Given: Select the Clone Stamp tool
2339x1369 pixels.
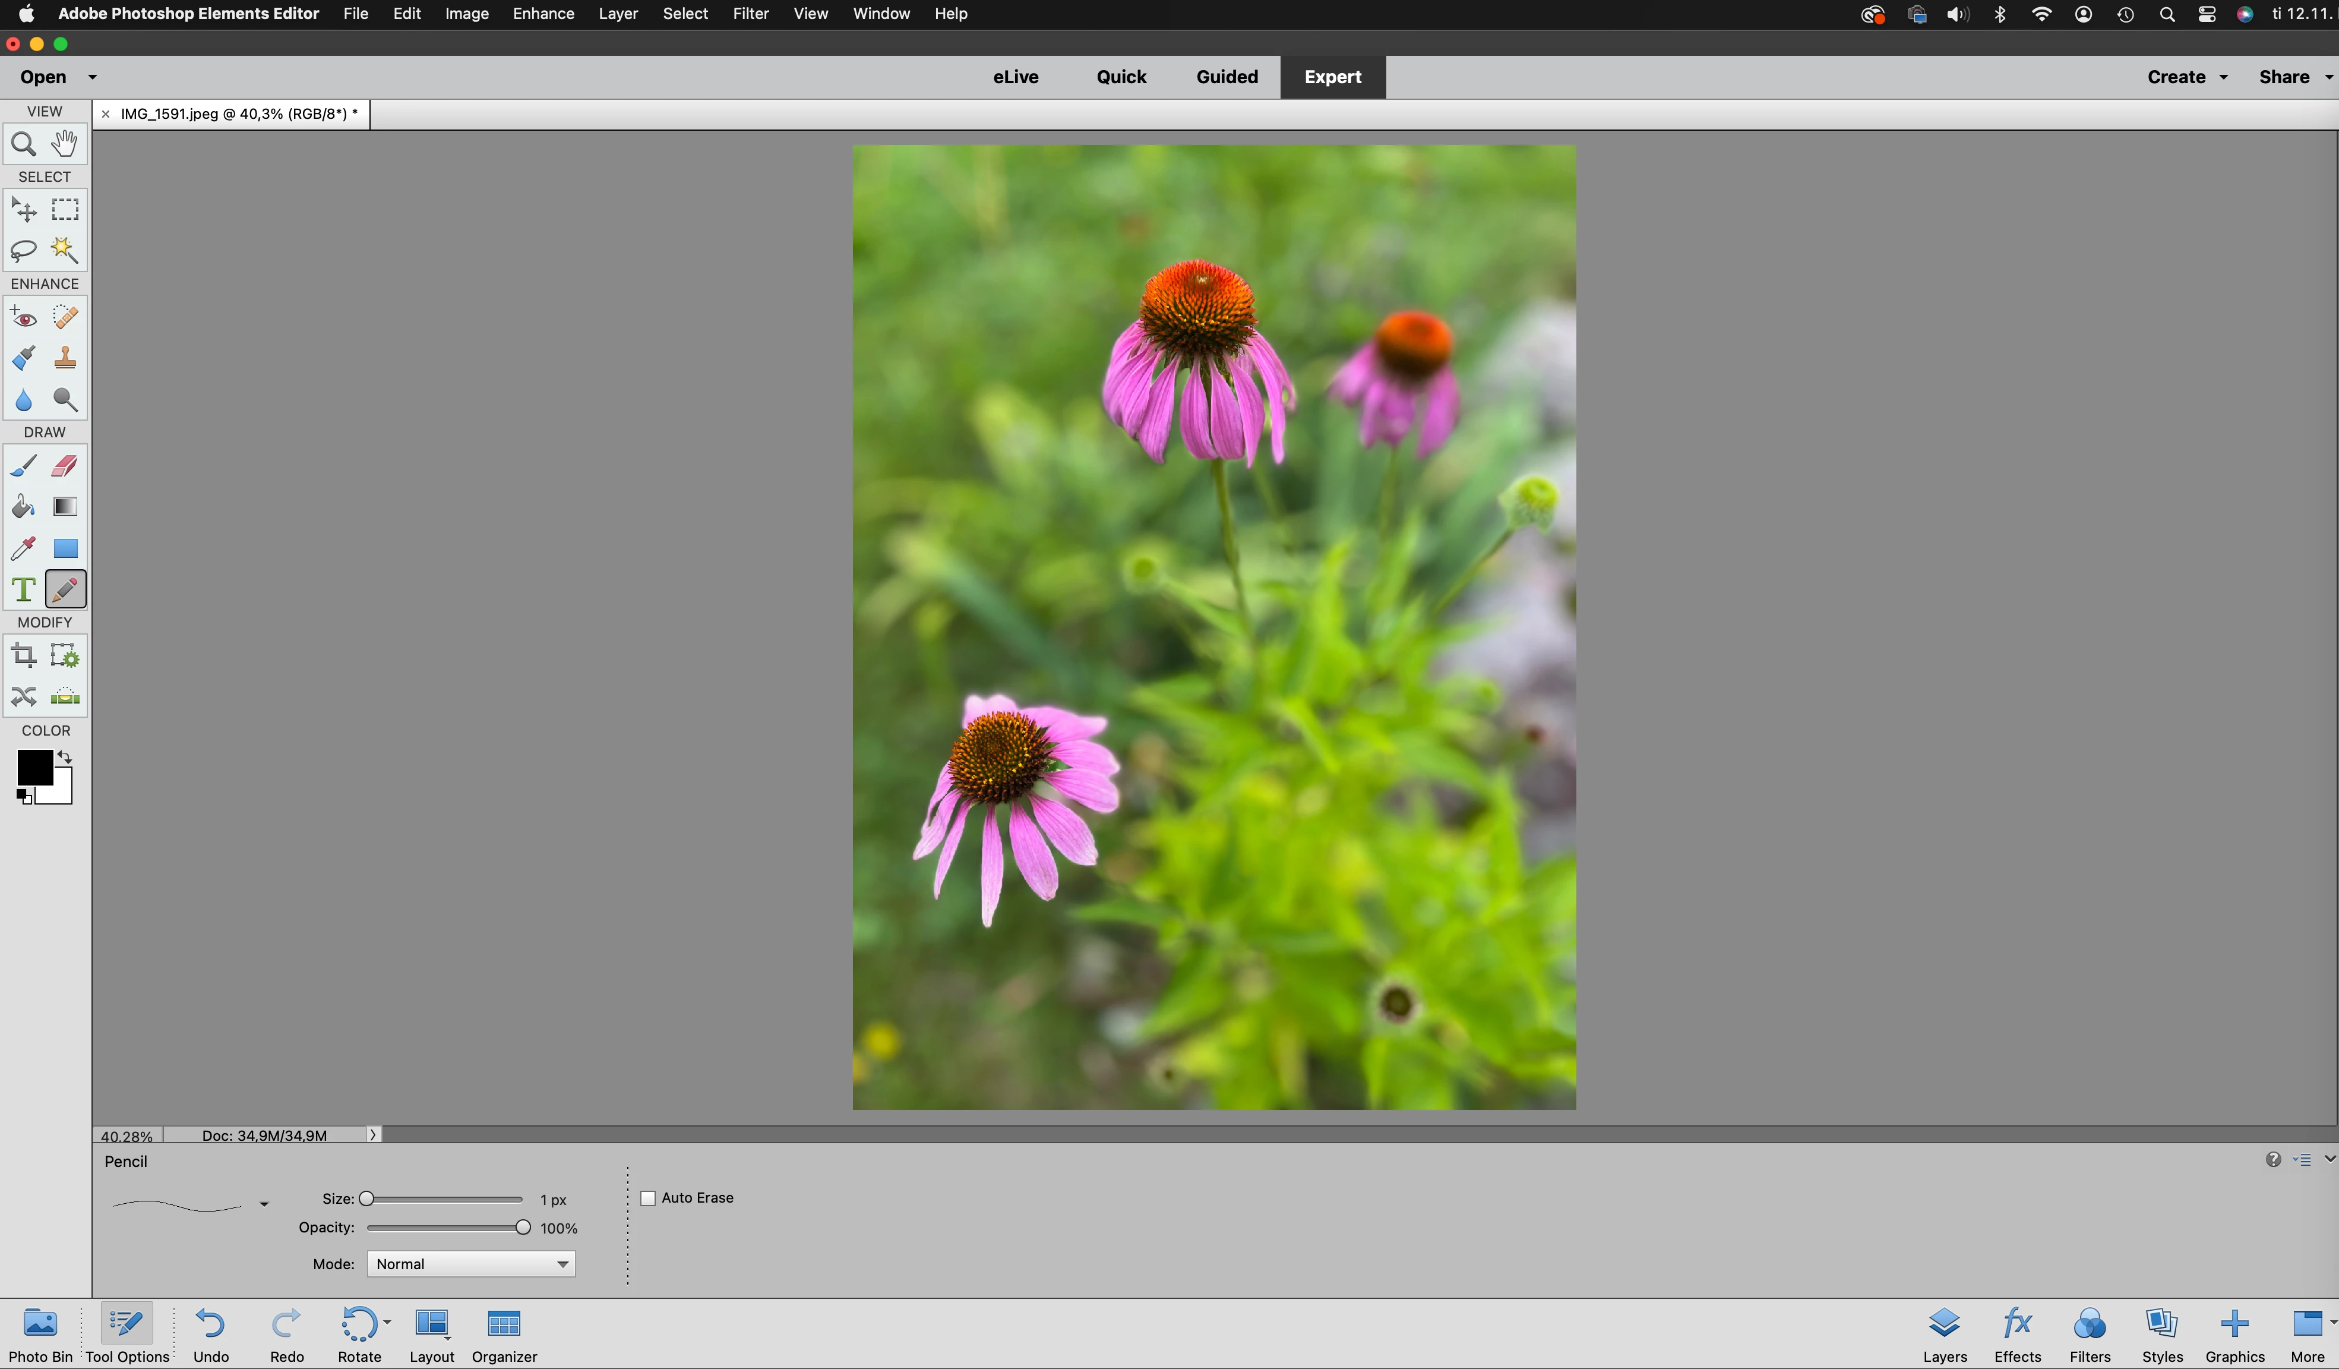Looking at the screenshot, I should pyautogui.click(x=64, y=358).
